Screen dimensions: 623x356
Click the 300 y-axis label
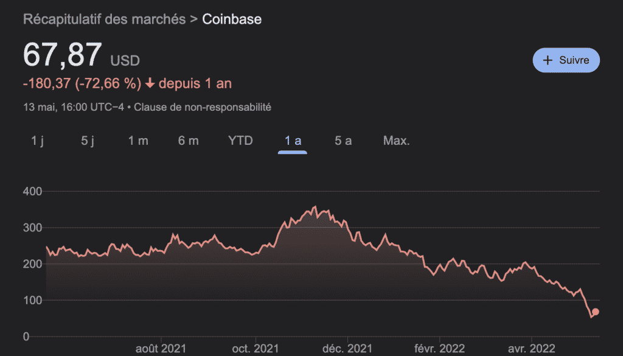tap(33, 228)
